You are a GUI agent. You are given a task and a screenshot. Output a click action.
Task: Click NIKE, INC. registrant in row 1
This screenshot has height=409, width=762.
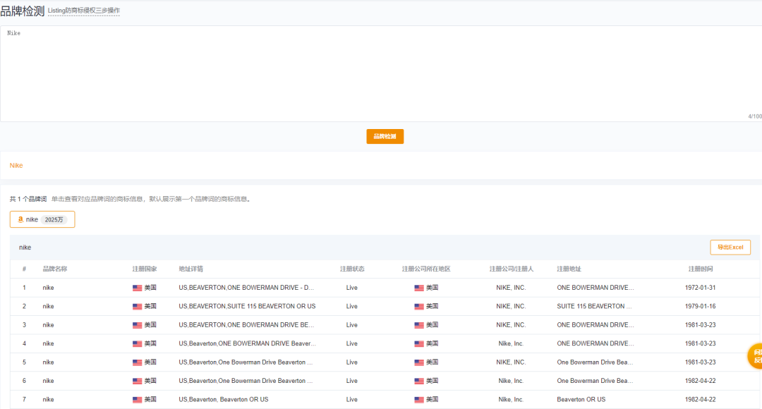pos(511,288)
